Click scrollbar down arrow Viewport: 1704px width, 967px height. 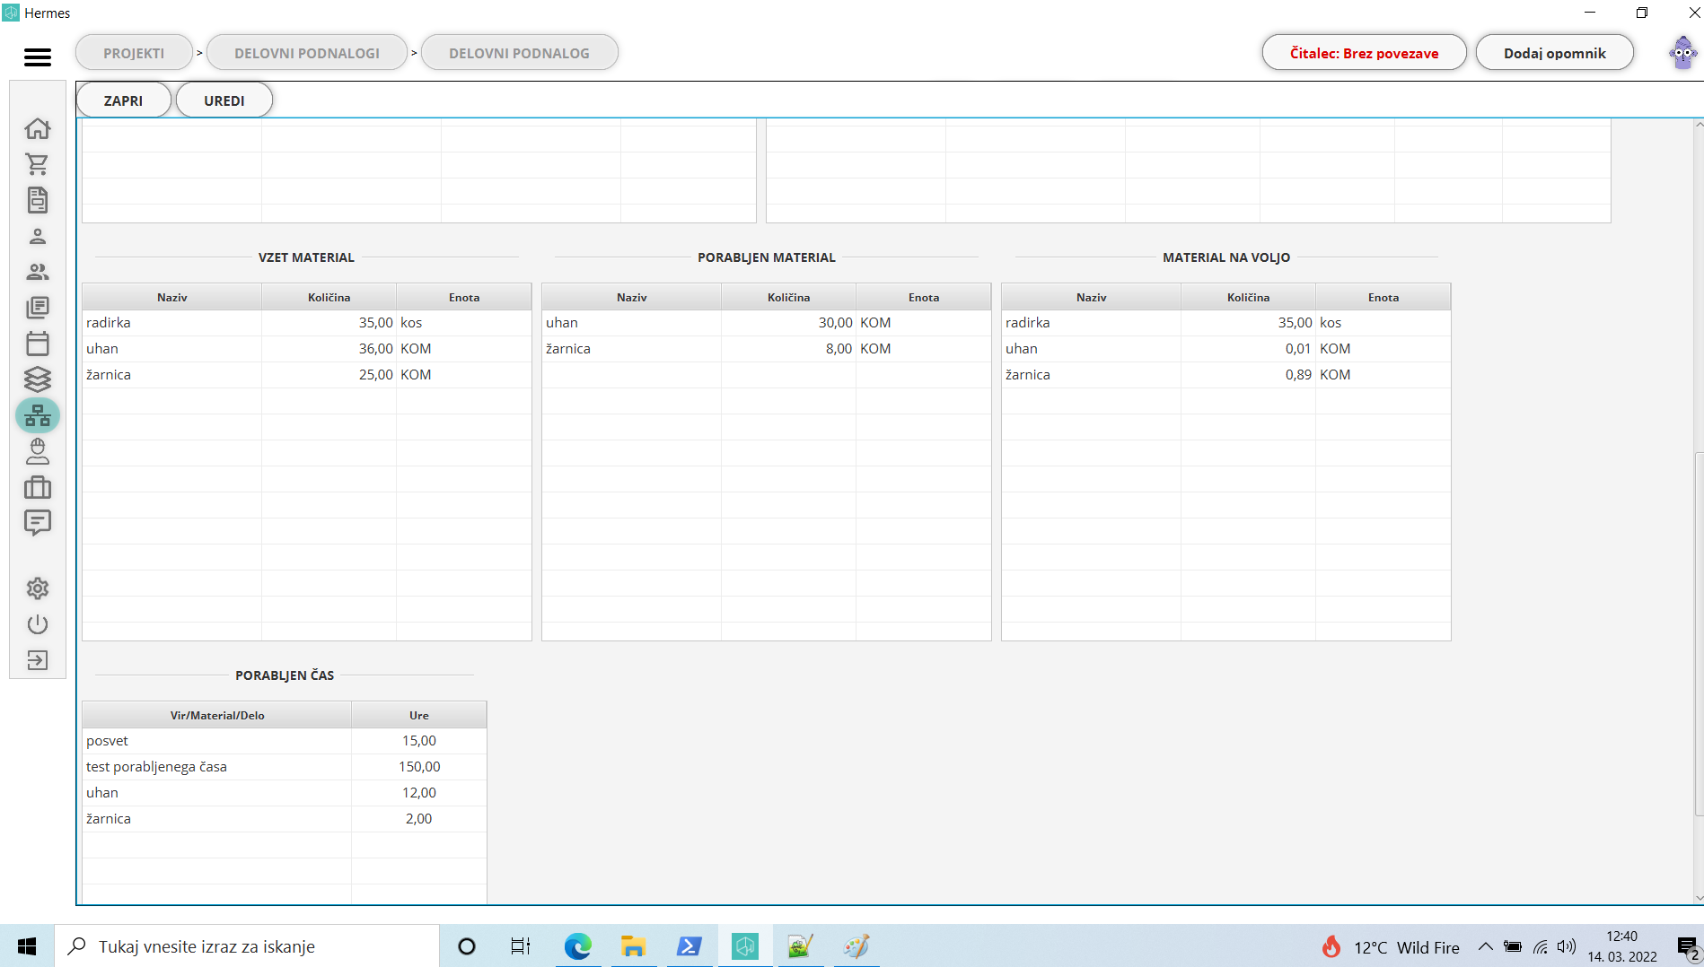[1699, 897]
